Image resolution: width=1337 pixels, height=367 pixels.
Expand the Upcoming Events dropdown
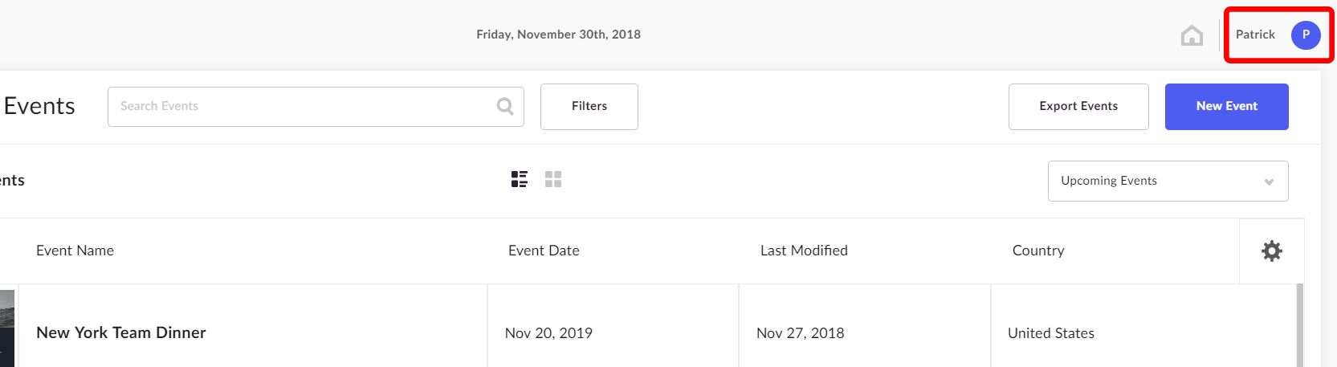point(1168,181)
